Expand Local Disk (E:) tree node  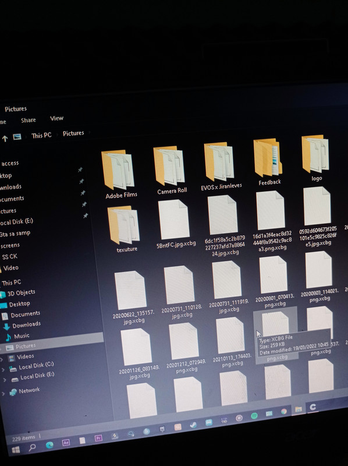(5, 380)
